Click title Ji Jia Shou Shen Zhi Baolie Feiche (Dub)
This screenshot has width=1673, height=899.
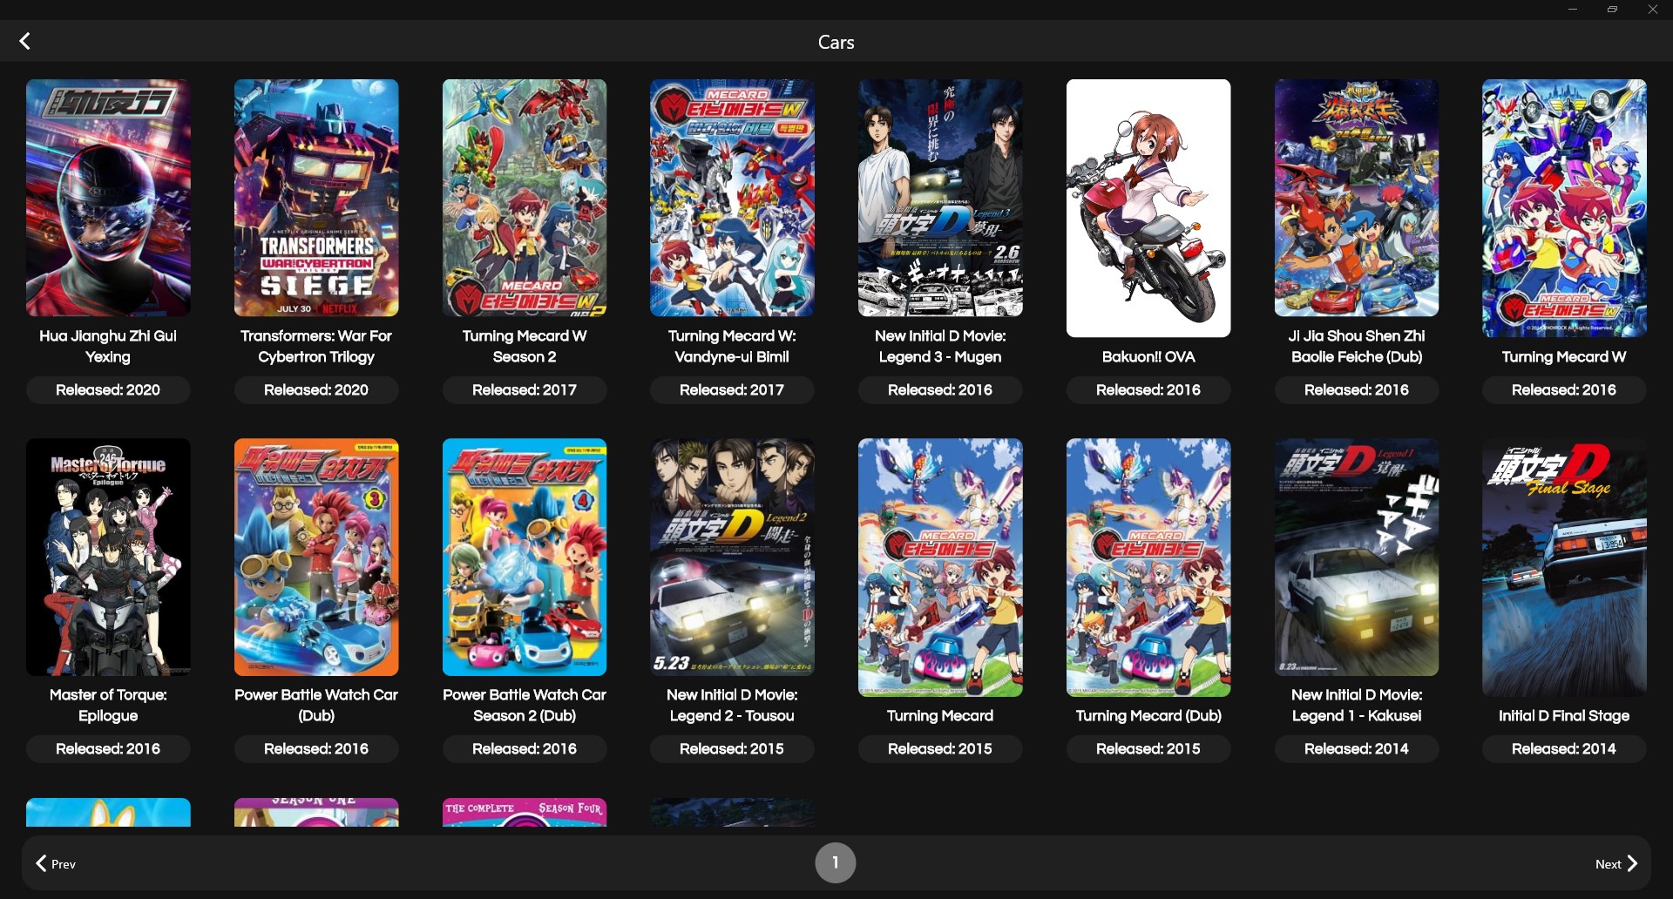coord(1357,346)
